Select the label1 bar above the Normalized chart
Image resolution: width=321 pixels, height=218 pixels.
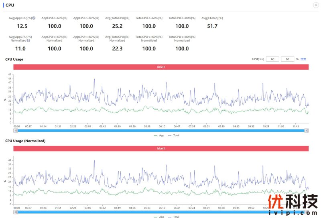click(161, 149)
